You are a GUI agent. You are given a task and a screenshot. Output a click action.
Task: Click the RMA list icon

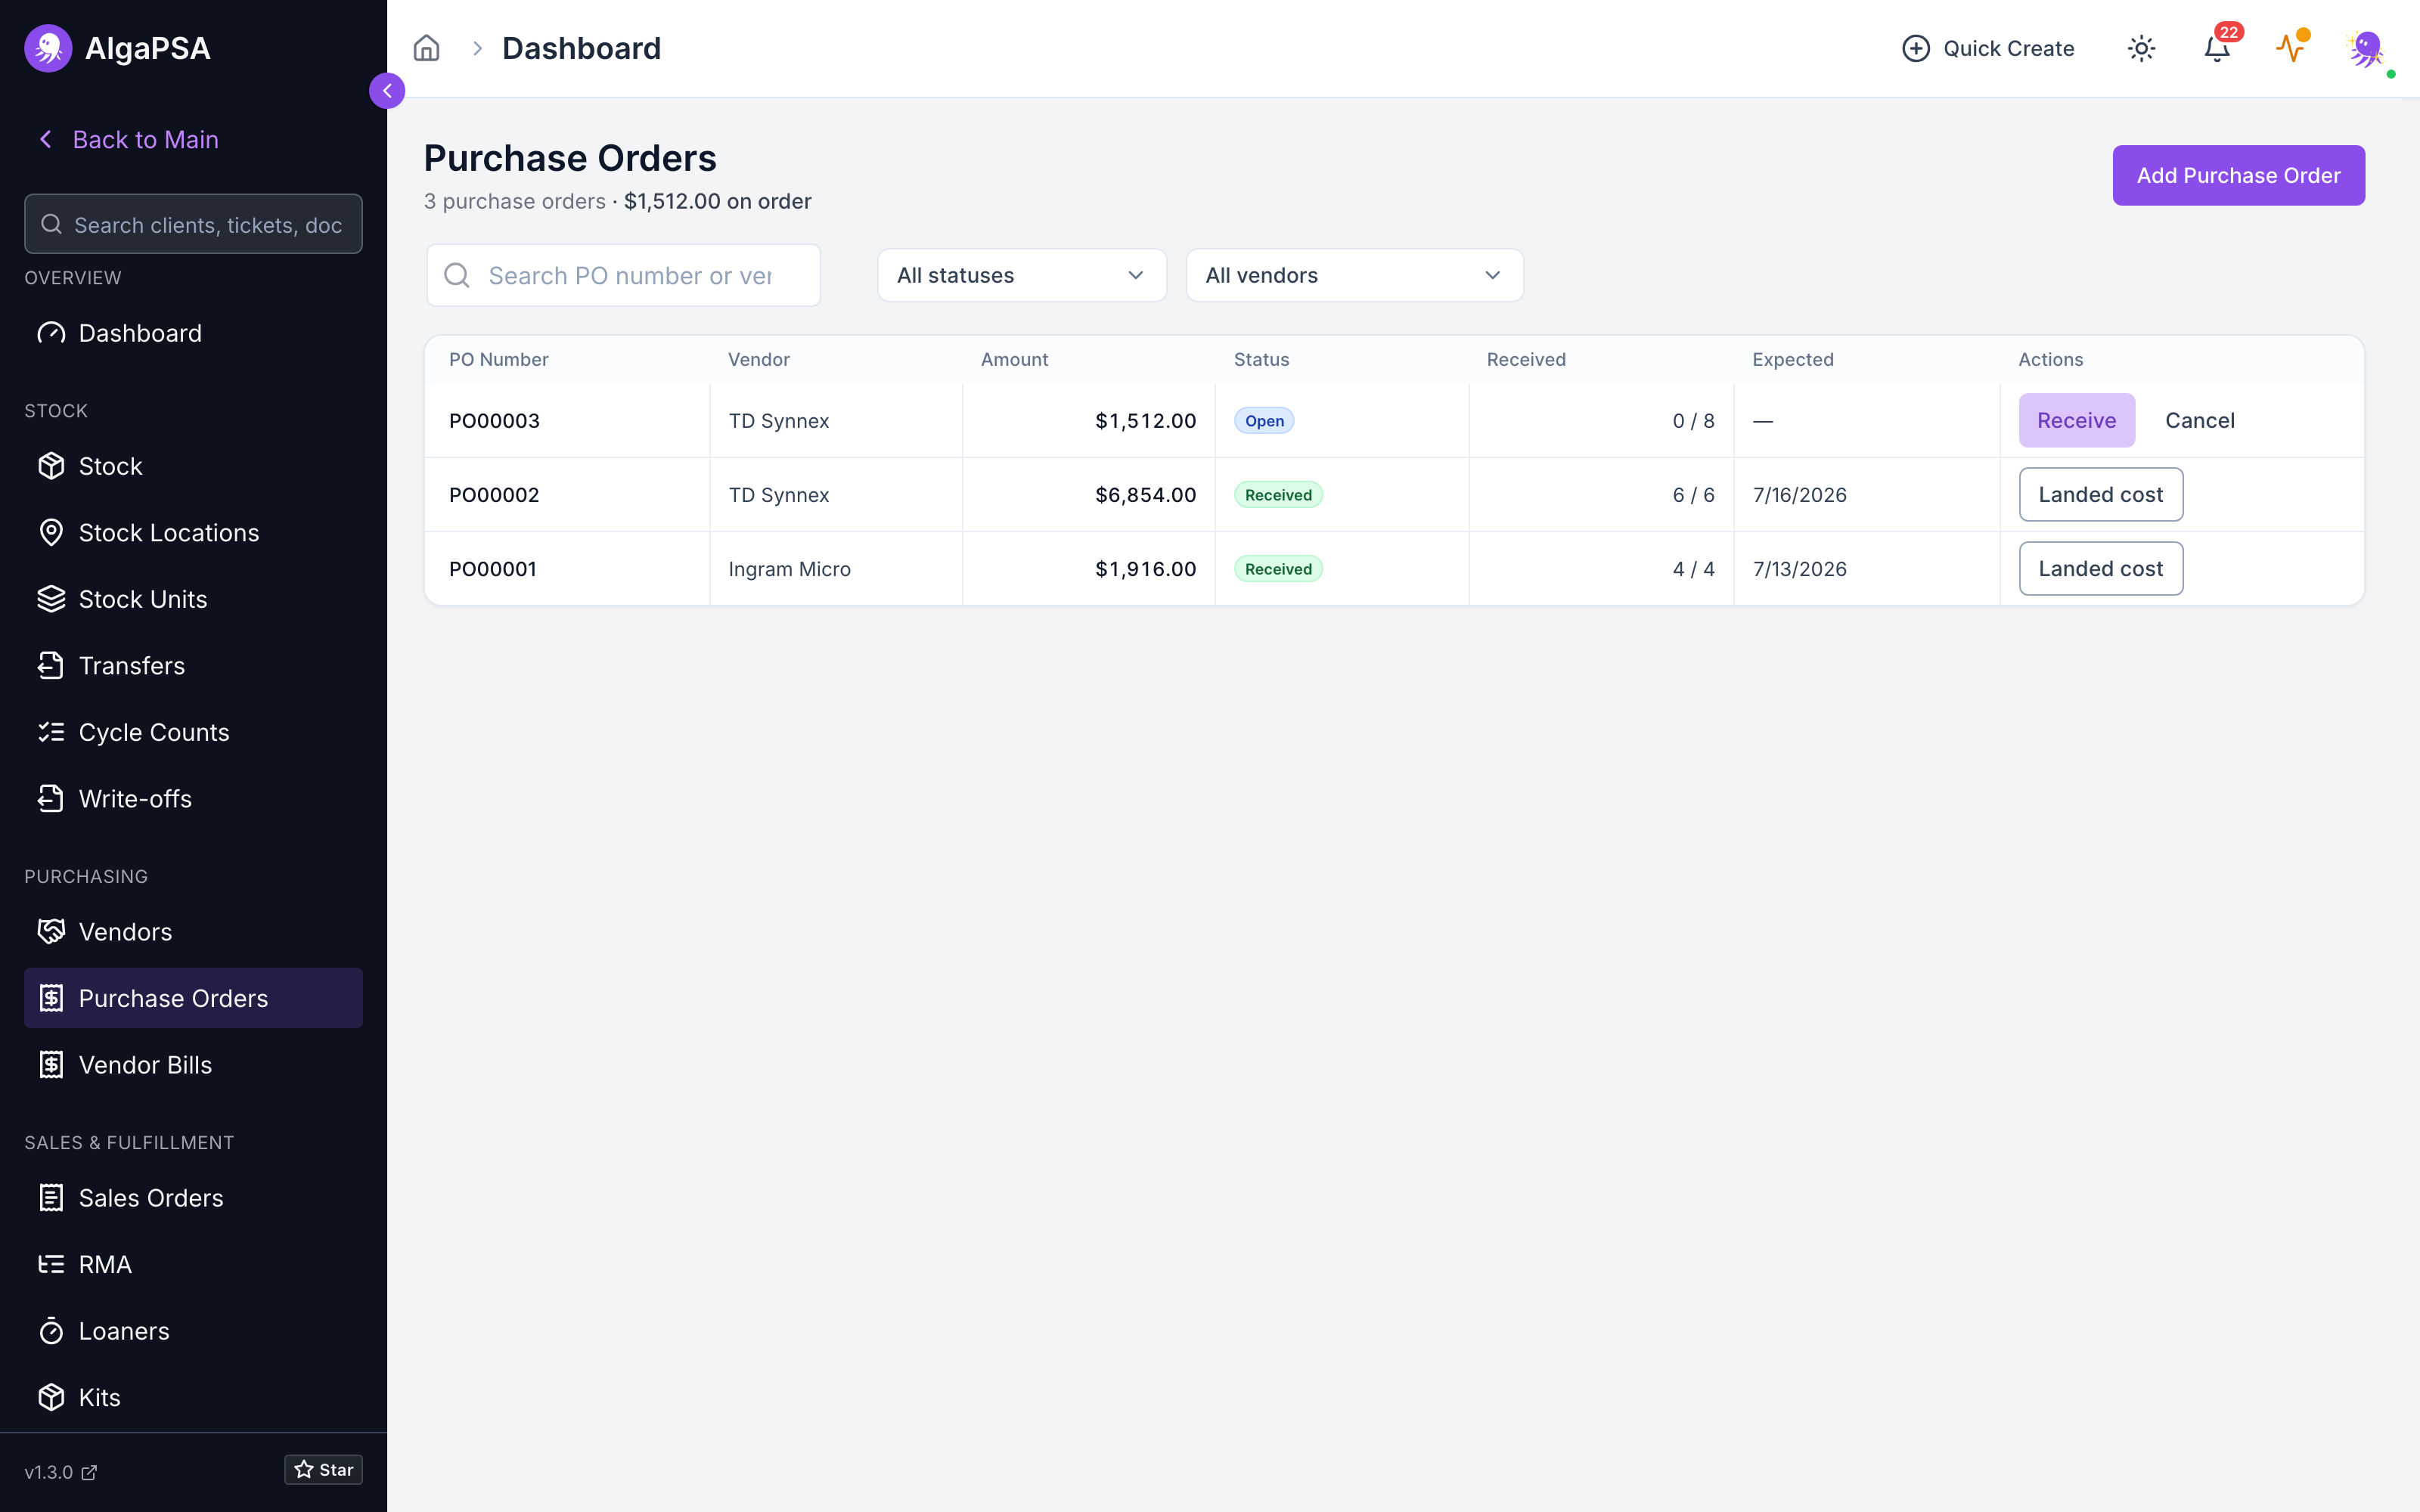(51, 1264)
